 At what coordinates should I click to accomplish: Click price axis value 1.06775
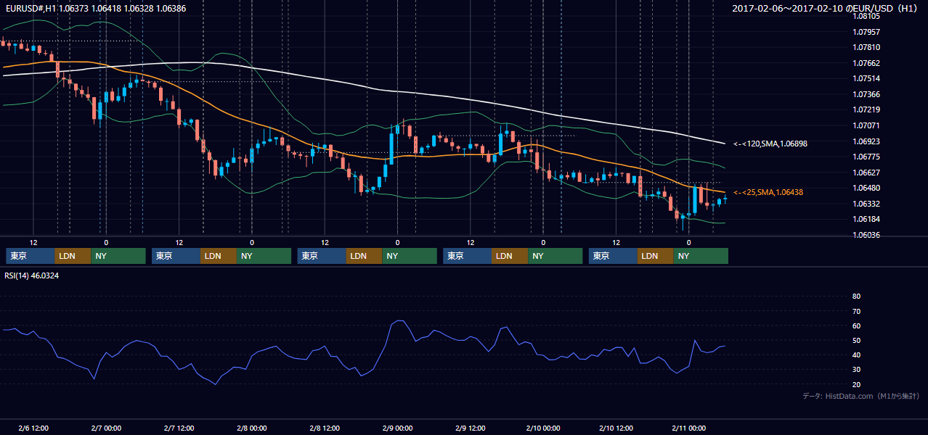pyautogui.click(x=866, y=157)
